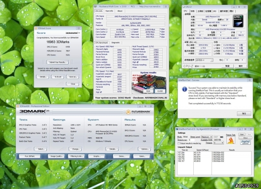The width and height of the screenshot is (261, 189).
Task: Click the AMD Phenom II logo in CPU-Z
Action: coord(238,21)
